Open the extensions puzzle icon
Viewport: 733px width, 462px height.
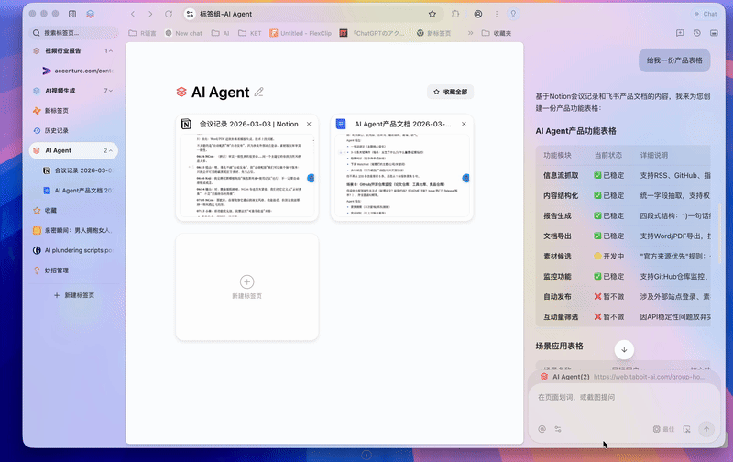(x=455, y=14)
